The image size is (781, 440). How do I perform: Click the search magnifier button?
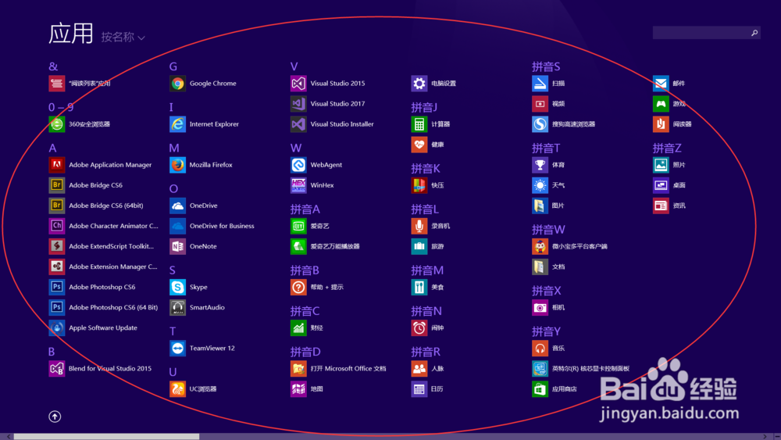click(x=754, y=32)
